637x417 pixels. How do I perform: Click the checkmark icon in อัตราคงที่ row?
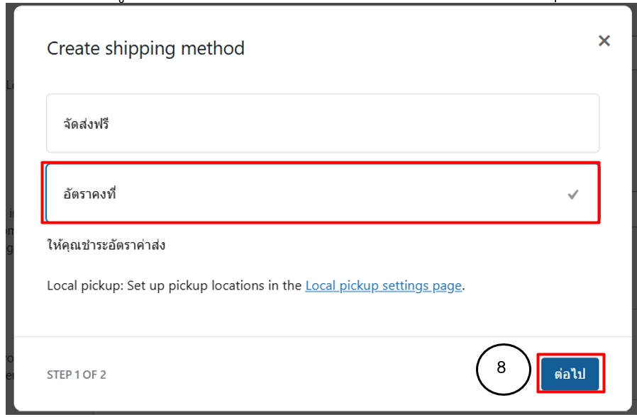(x=573, y=195)
